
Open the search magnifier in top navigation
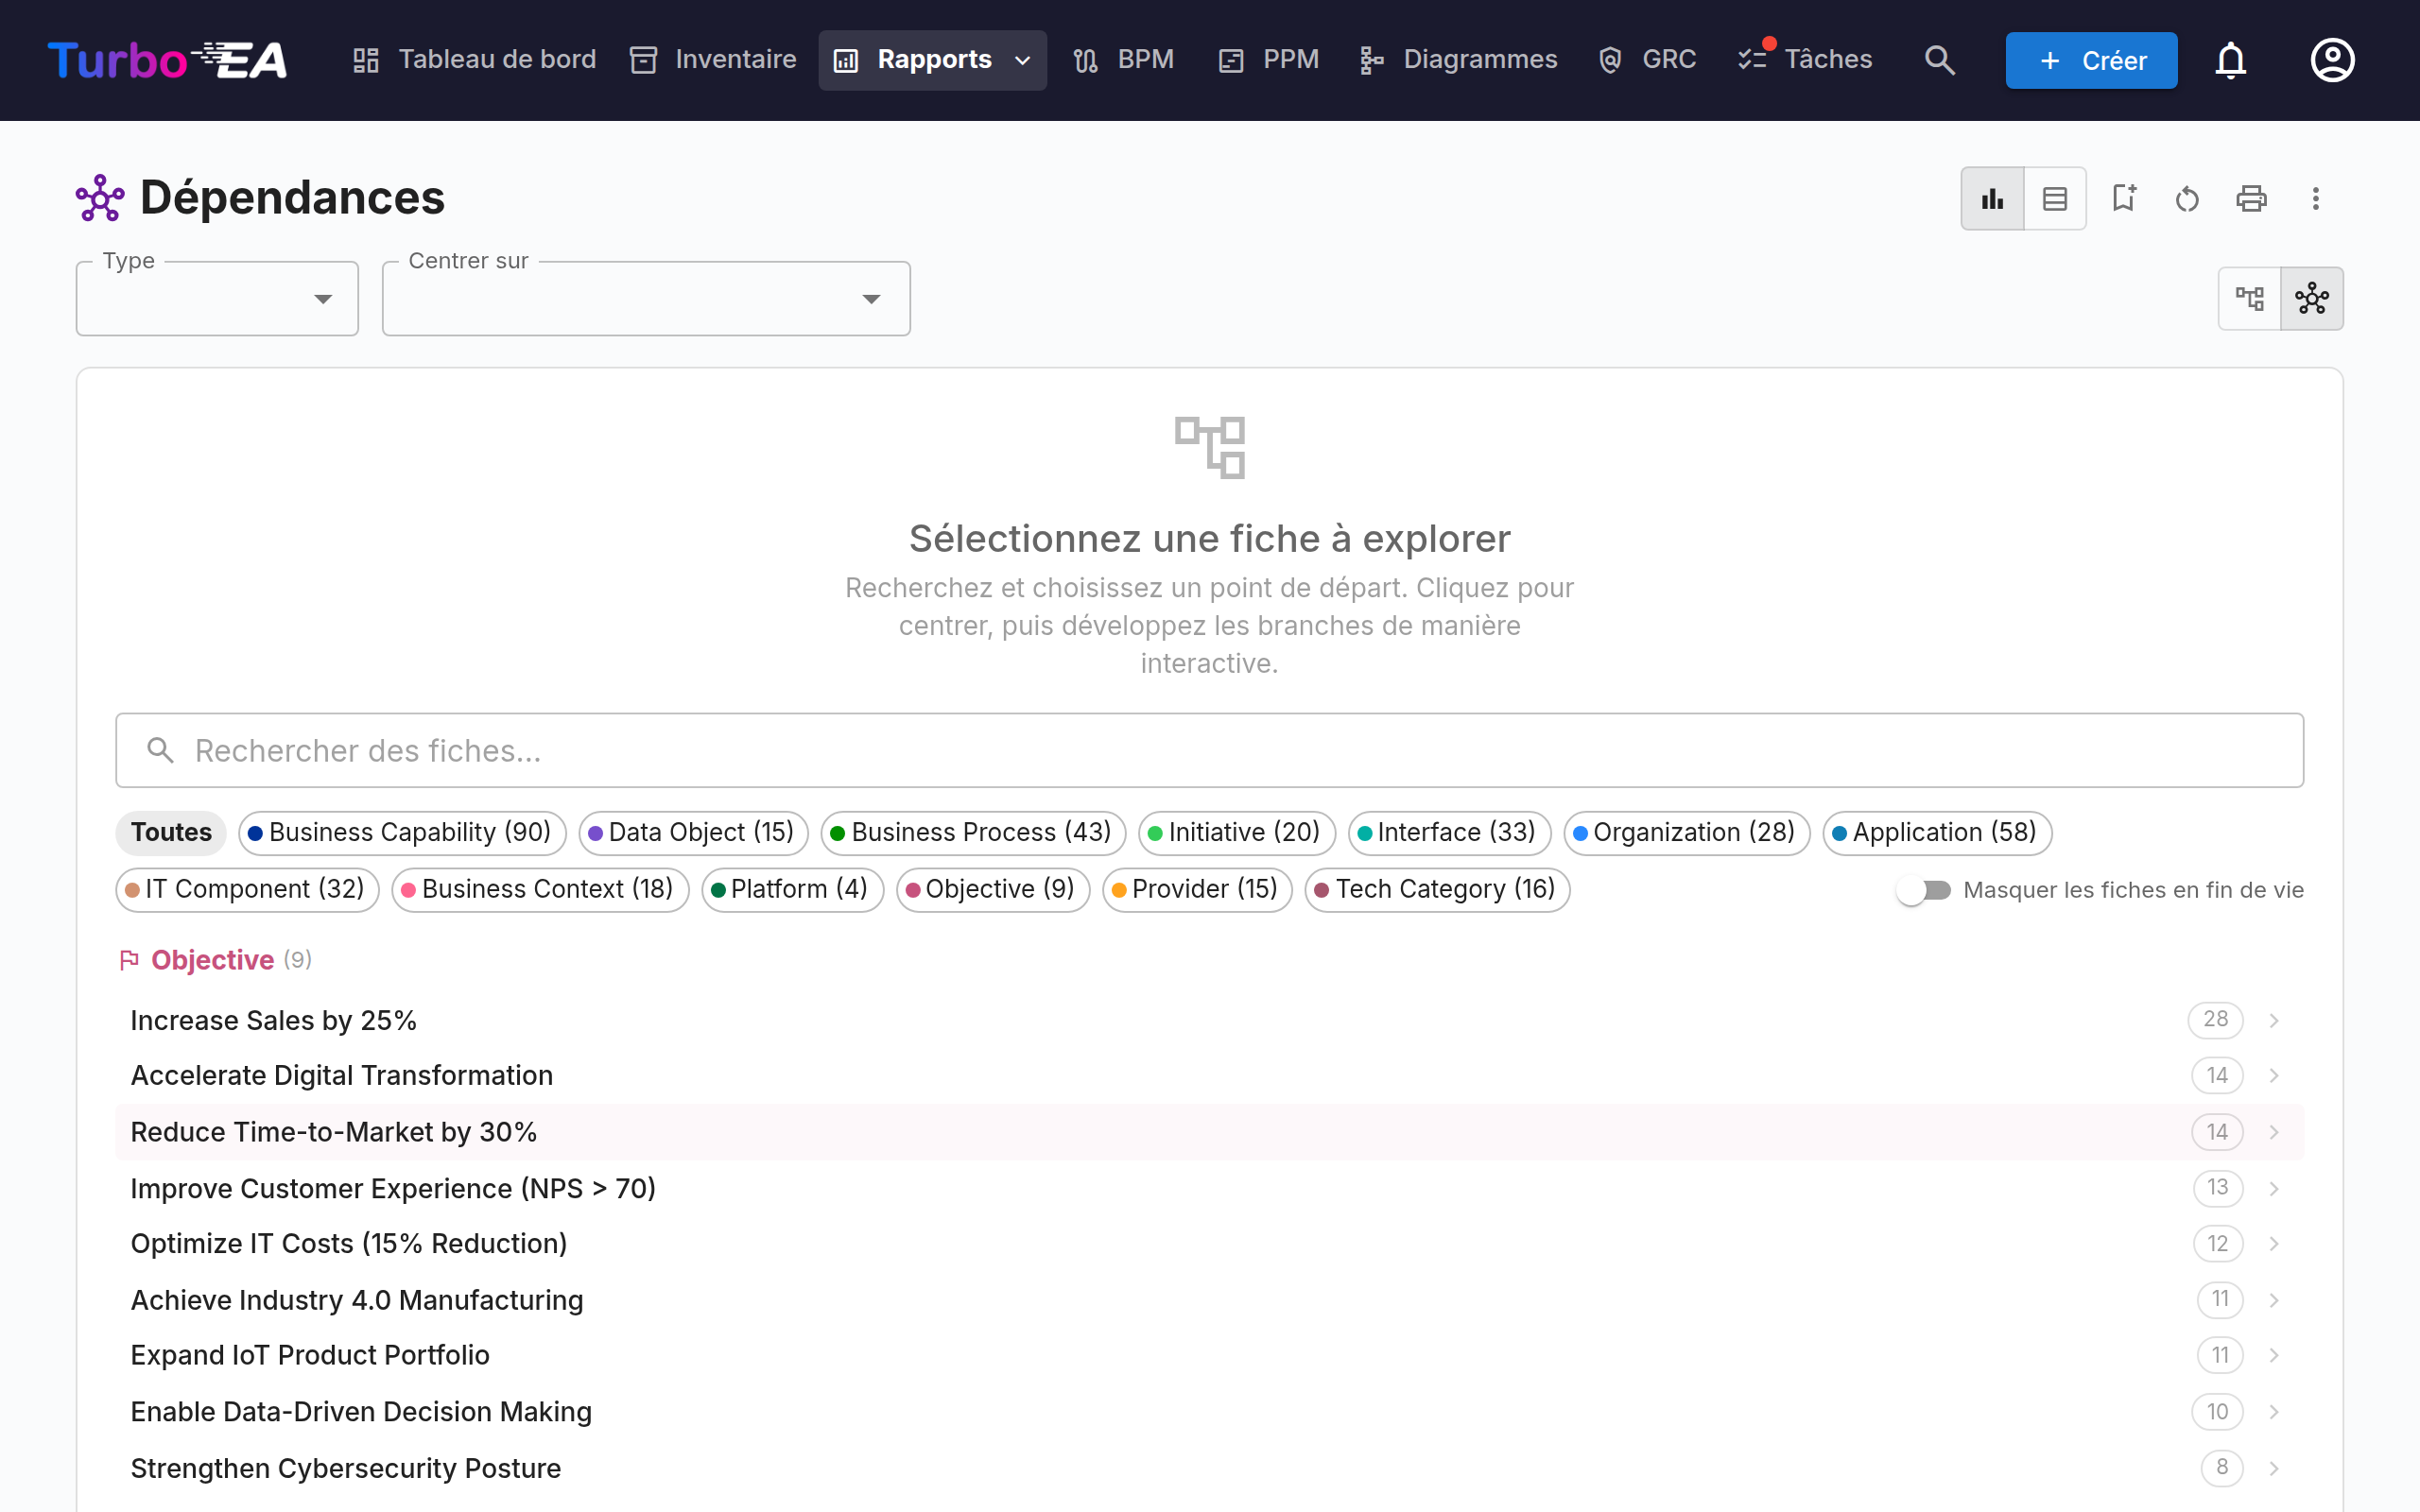(1939, 60)
